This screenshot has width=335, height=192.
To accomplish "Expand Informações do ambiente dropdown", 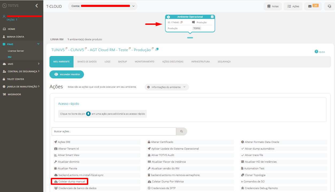I will tap(167, 87).
